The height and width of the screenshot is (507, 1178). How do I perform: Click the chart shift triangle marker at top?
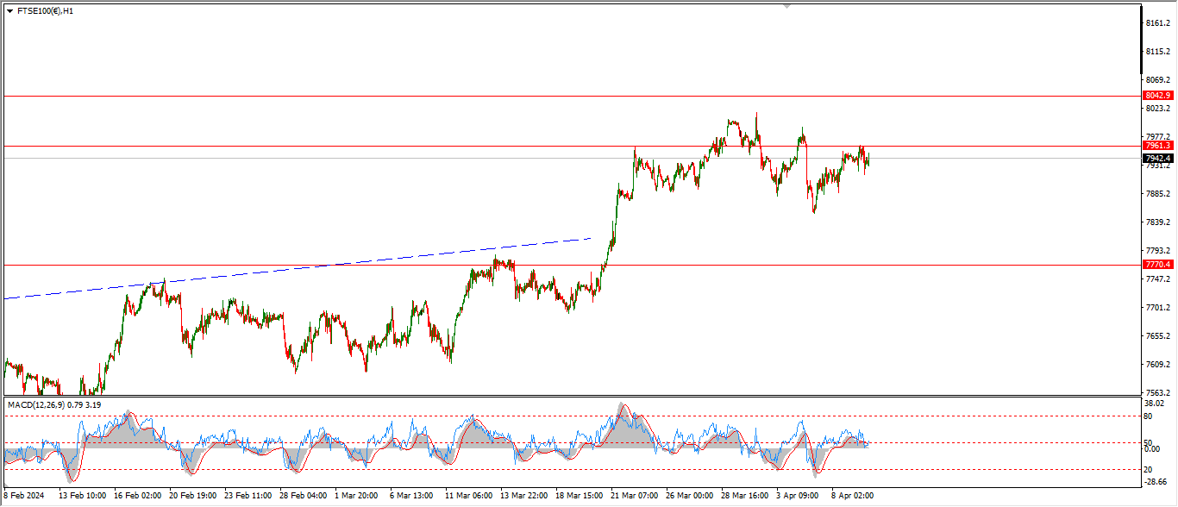point(786,6)
